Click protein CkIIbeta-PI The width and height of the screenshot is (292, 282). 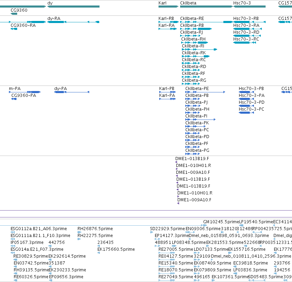click(x=201, y=120)
